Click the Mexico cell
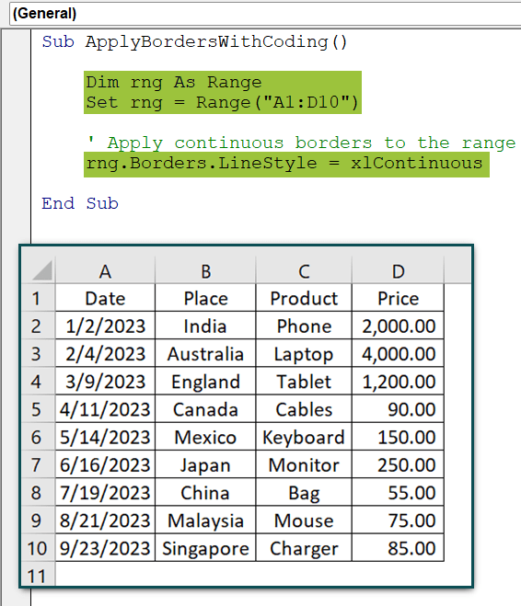This screenshot has width=521, height=606. pyautogui.click(x=205, y=437)
